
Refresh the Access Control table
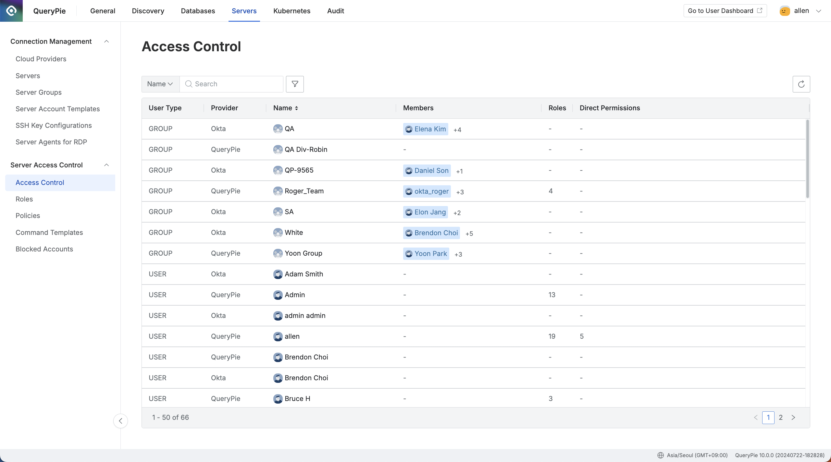pos(801,84)
